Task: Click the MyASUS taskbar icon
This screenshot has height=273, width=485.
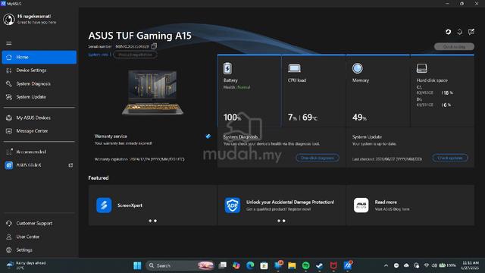Action: (x=348, y=265)
